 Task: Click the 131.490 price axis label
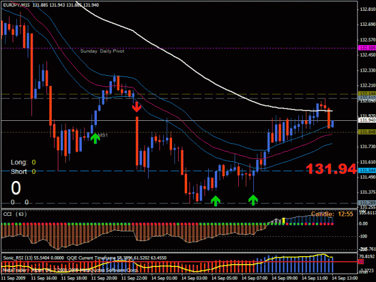click(x=367, y=177)
